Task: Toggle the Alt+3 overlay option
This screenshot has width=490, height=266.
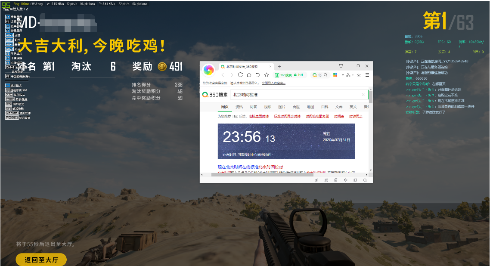Action: [x=9, y=44]
